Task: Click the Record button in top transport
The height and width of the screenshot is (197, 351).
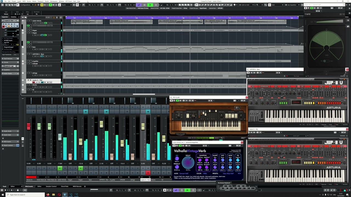Action: click(x=156, y=5)
